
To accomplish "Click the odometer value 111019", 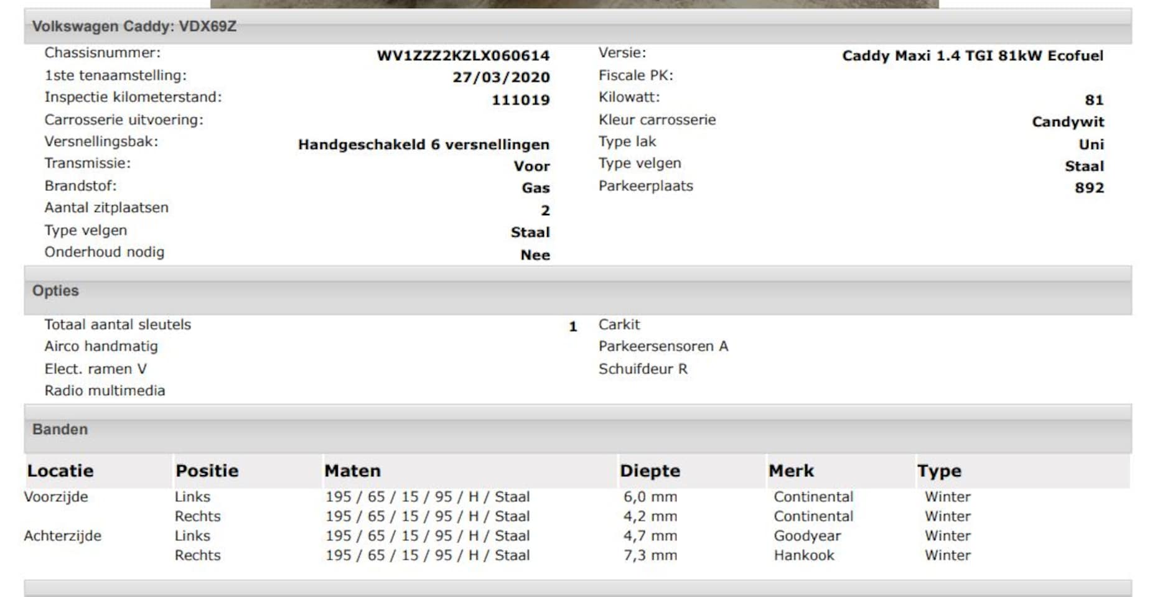I will pos(520,100).
